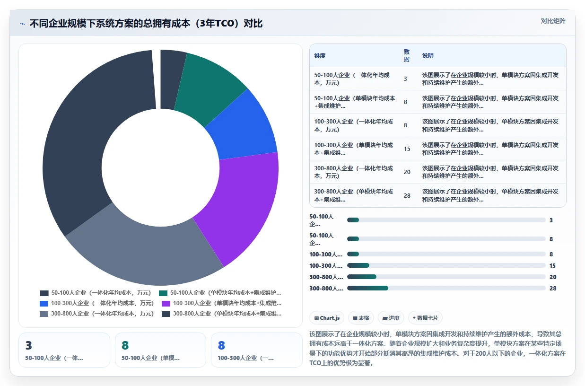
Task: Click the title lightning icon
Action: point(23,24)
